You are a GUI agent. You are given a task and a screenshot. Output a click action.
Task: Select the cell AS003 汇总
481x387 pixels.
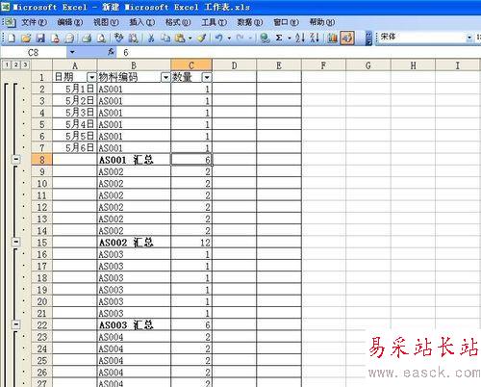tap(134, 325)
